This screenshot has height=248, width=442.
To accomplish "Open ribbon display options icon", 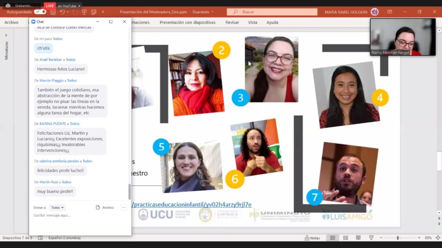I will tap(390, 12).
